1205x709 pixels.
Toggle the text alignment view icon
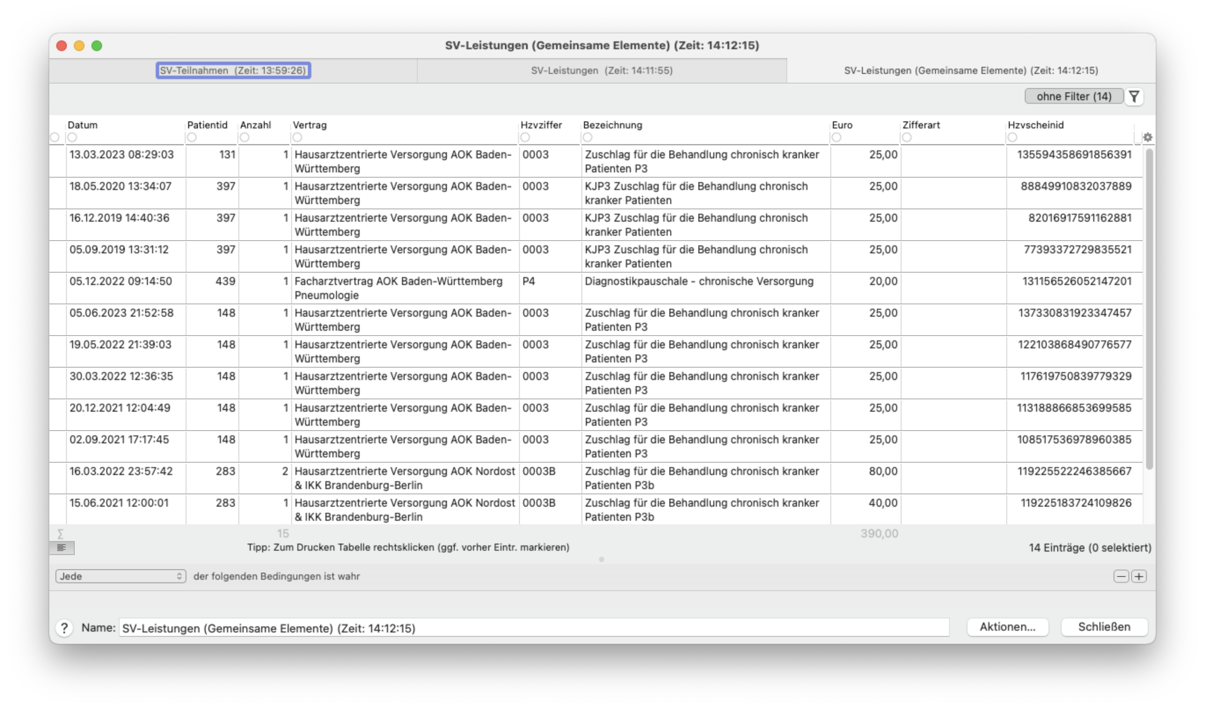(62, 548)
